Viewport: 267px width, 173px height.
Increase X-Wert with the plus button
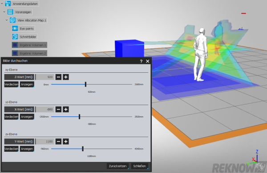click(x=66, y=109)
